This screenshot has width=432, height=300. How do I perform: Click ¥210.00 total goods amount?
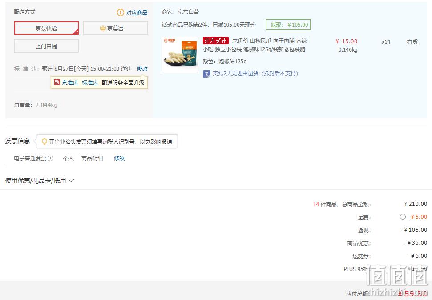pos(416,204)
